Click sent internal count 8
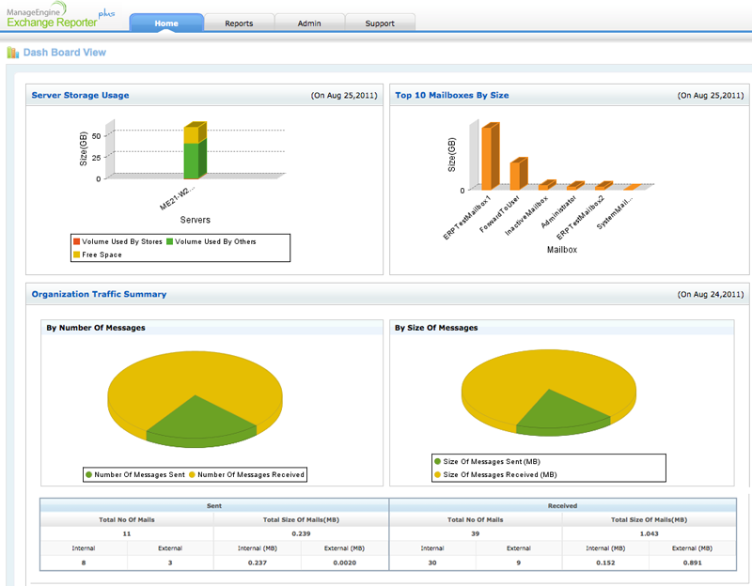 pyautogui.click(x=84, y=563)
